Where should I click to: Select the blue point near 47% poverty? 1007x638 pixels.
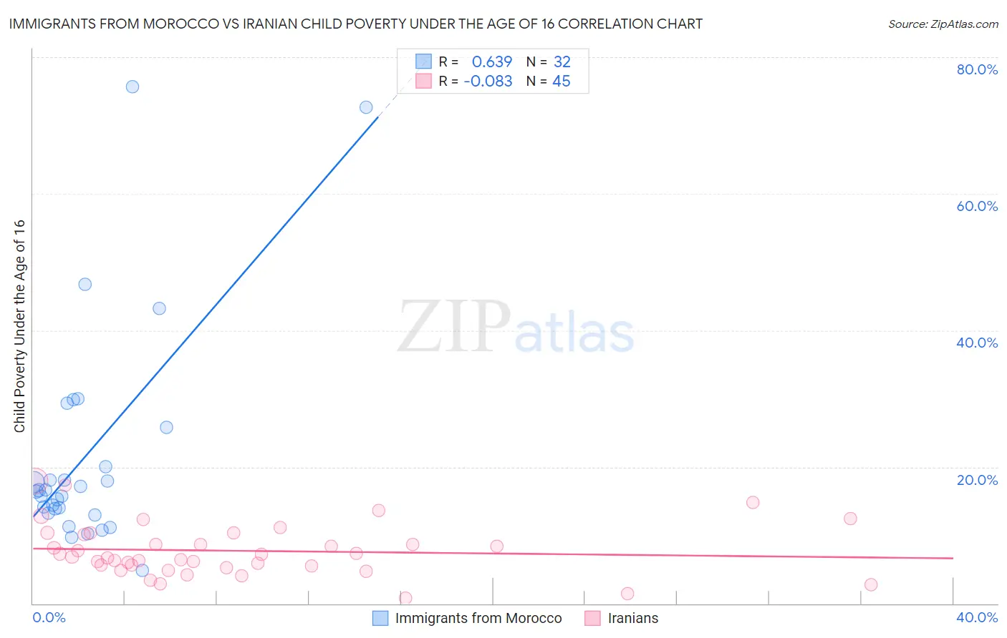[x=85, y=284]
